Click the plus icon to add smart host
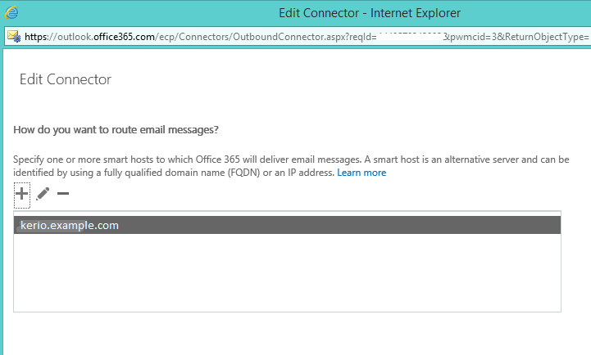The image size is (591, 355). coord(22,193)
